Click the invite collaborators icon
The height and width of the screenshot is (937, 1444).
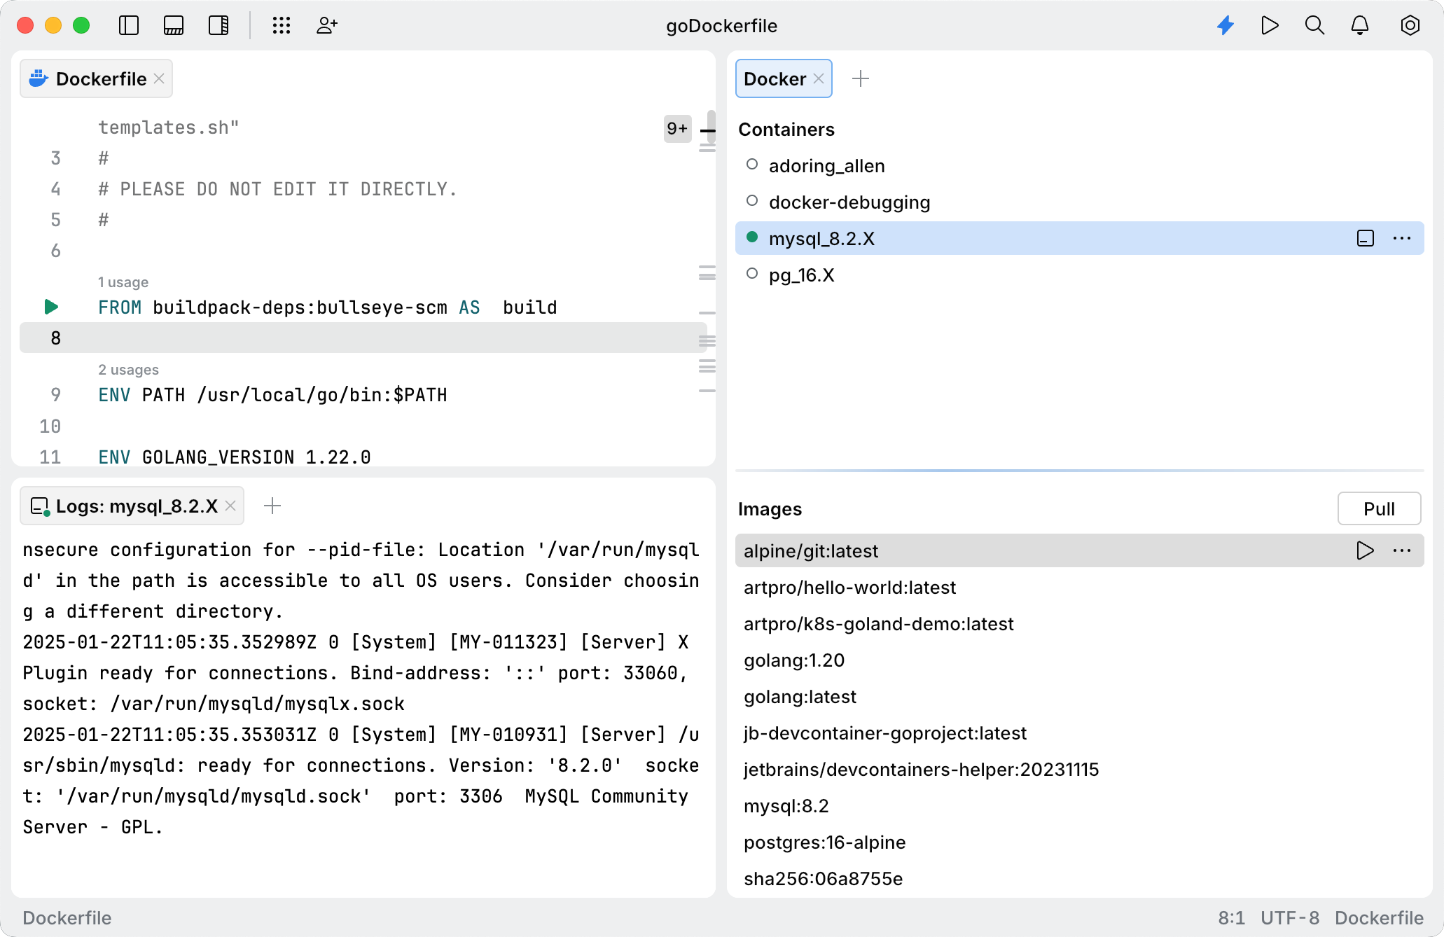(326, 26)
